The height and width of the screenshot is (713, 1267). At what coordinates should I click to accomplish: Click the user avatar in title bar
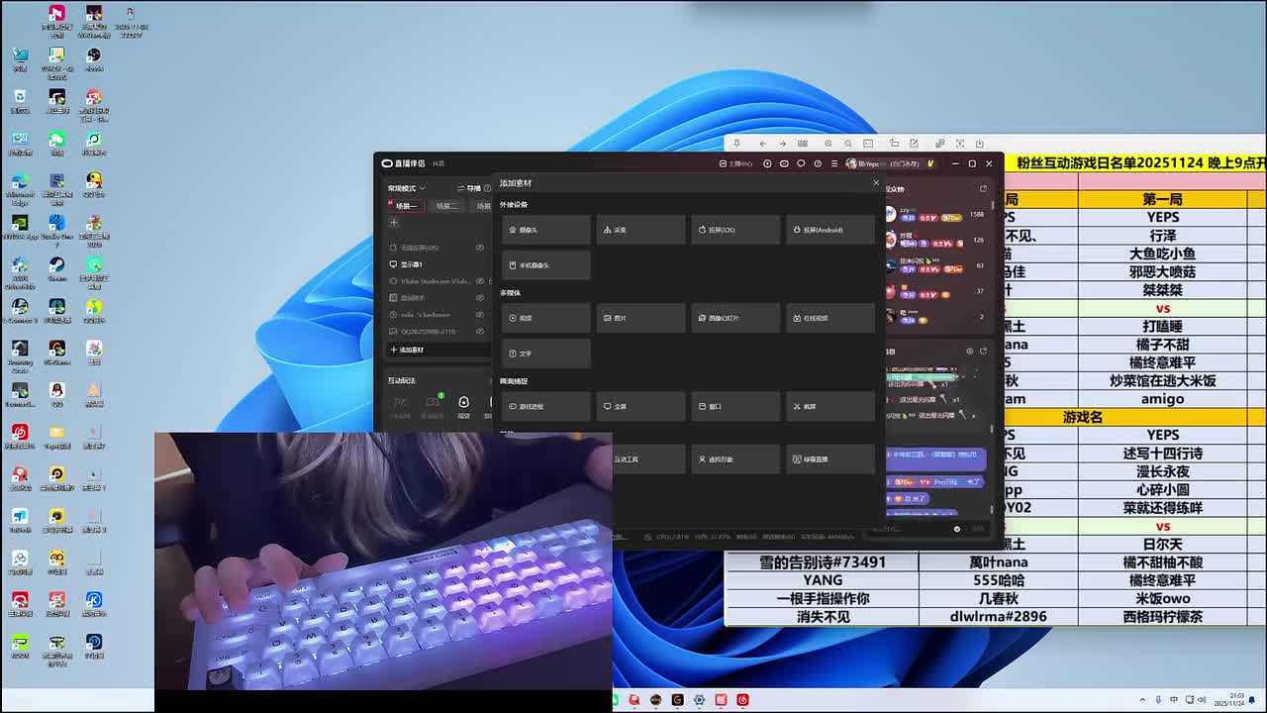pyautogui.click(x=851, y=163)
